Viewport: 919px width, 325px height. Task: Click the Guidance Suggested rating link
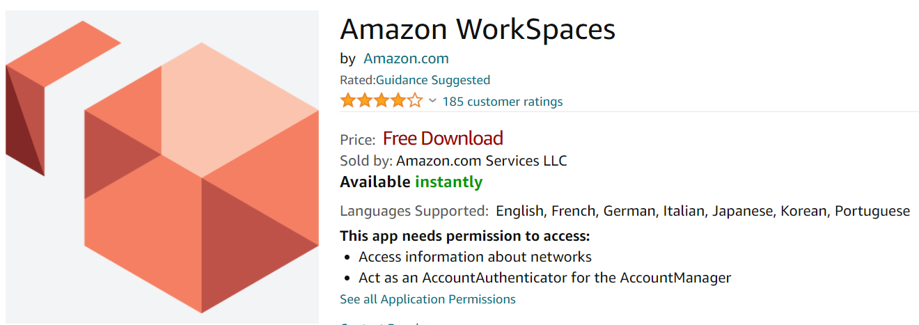point(433,80)
